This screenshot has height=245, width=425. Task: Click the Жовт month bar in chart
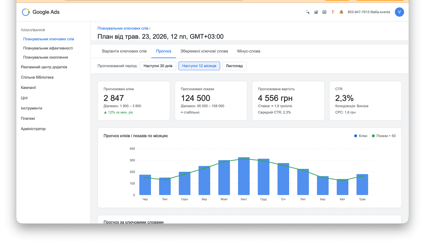224,178
